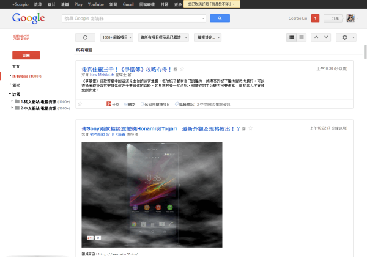Screen dimensions: 367x261
Task: Click the Google logo
Action: tap(28, 18)
